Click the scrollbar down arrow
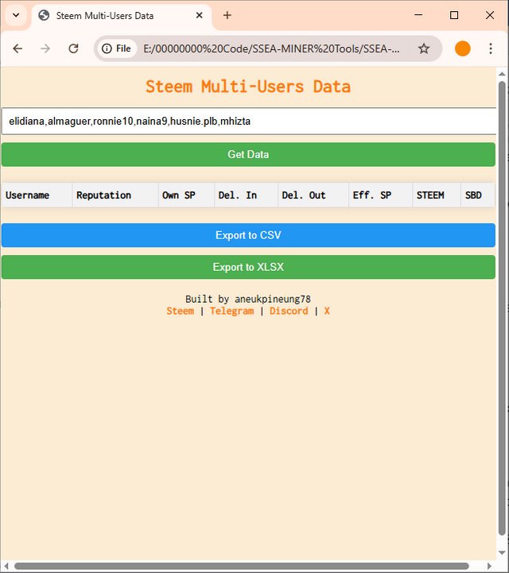Image resolution: width=509 pixels, height=573 pixels. 502,552
